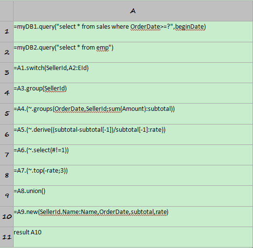The width and height of the screenshot is (253, 248).
Task: Select row header 5
Action: click(7, 114)
